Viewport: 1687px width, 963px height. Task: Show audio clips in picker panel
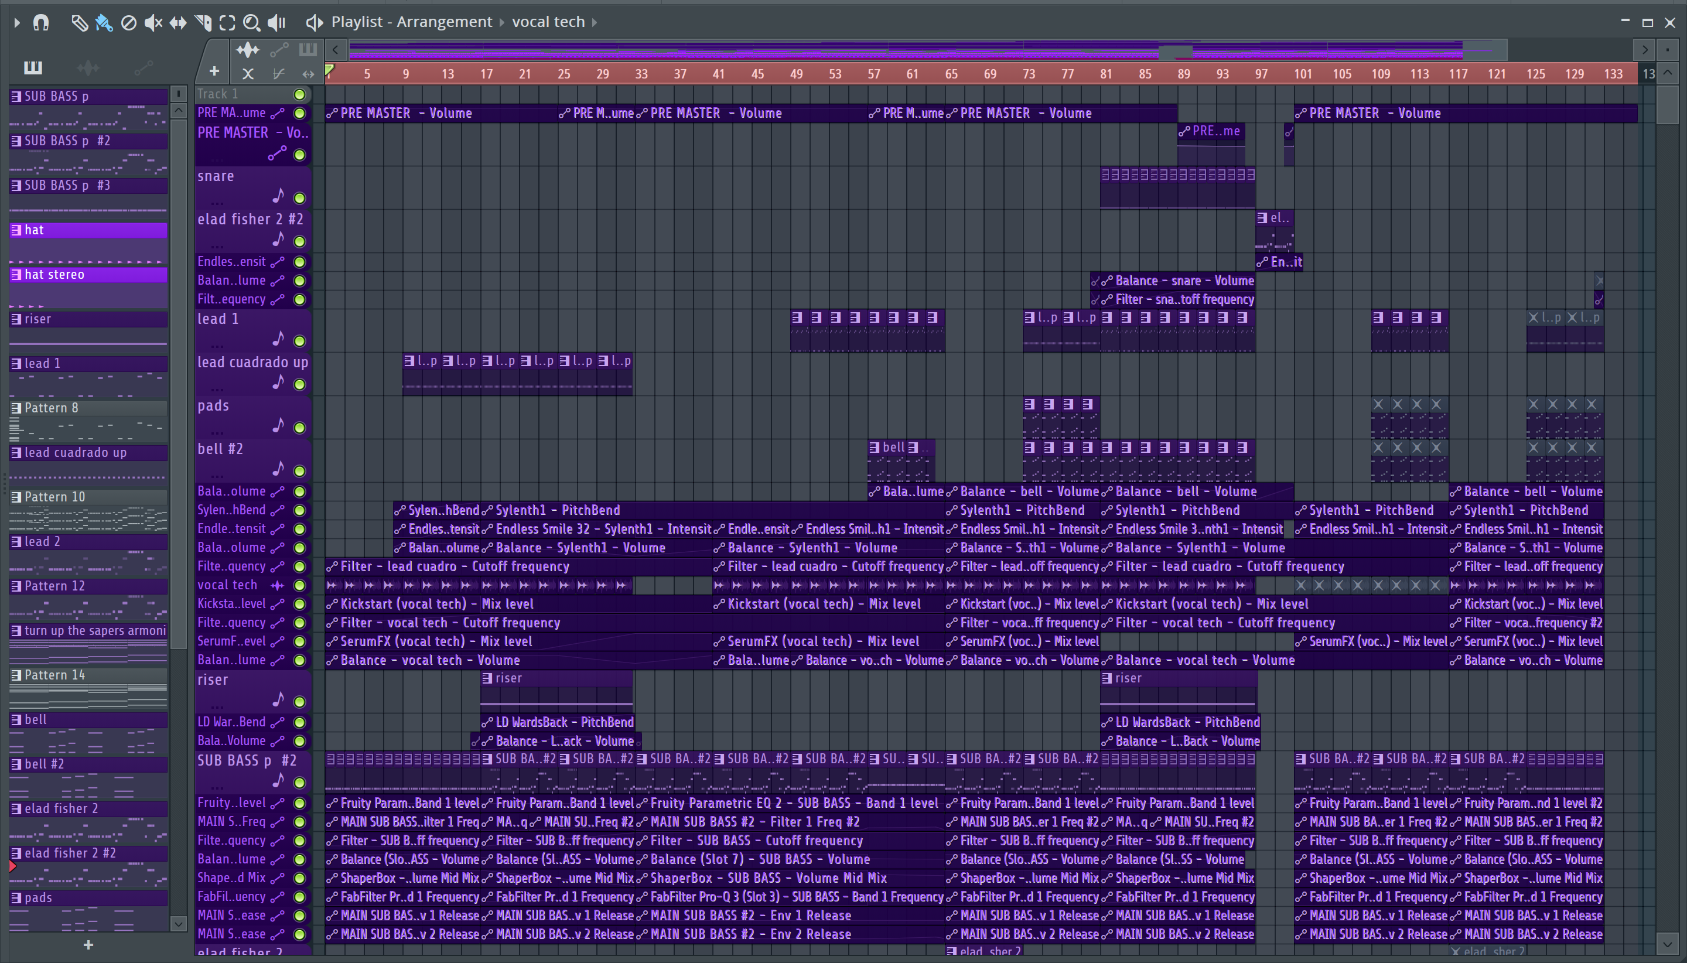(x=88, y=67)
